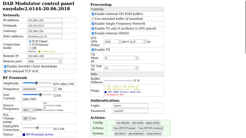Screen dimensions: 246x138
Task: Toggle No Delayed TCP ACK checkbox
Action: click(5, 71)
